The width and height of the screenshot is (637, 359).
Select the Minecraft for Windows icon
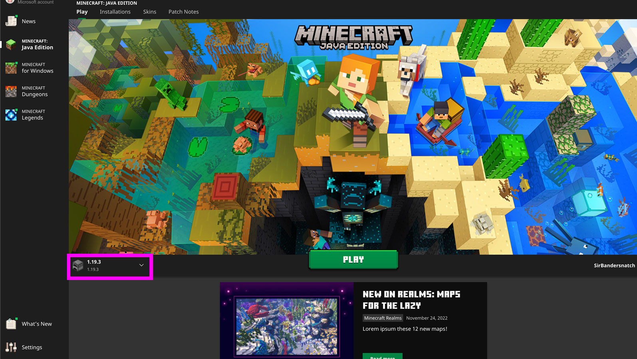pos(11,68)
